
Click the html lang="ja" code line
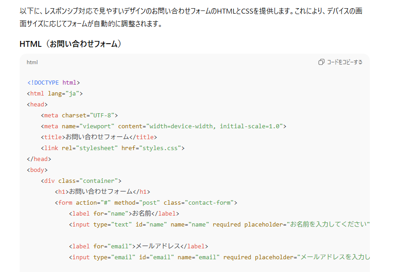(55, 94)
